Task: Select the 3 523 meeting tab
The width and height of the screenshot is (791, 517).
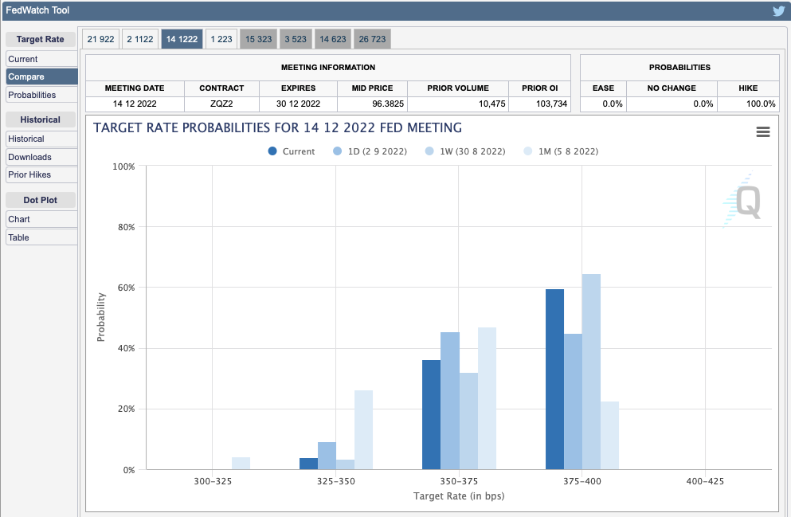Action: click(295, 39)
